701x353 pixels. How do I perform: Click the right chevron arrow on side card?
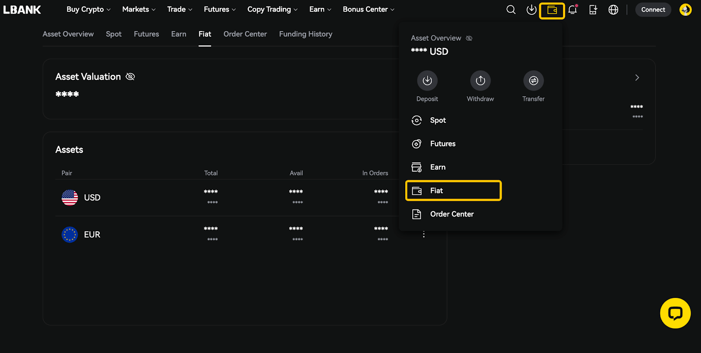point(637,77)
